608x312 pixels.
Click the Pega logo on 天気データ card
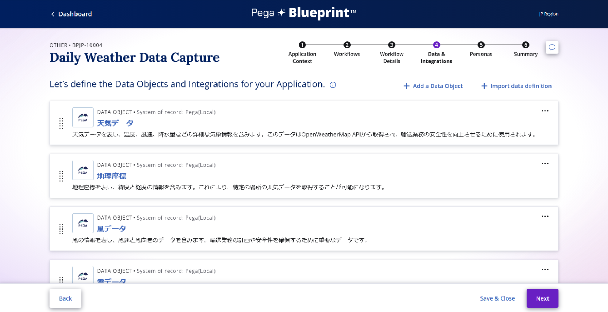[x=83, y=117]
